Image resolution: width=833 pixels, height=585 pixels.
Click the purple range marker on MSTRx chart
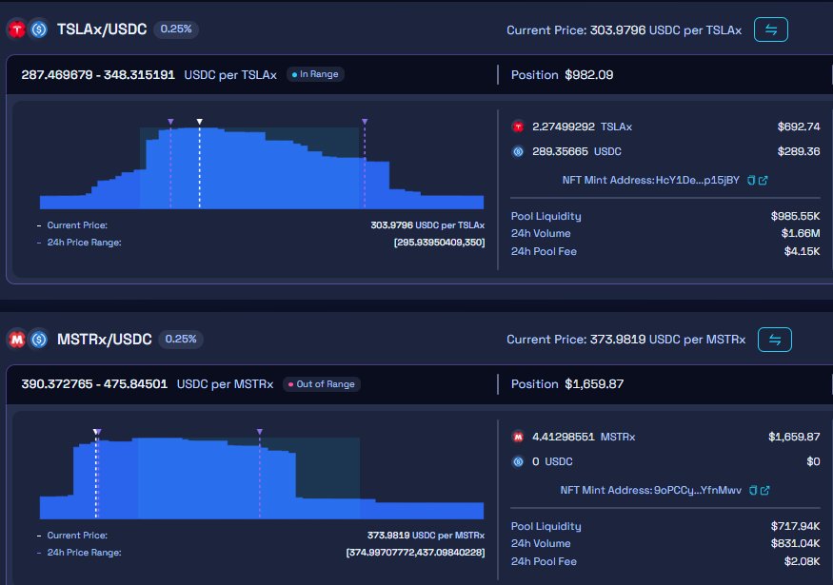point(260,432)
